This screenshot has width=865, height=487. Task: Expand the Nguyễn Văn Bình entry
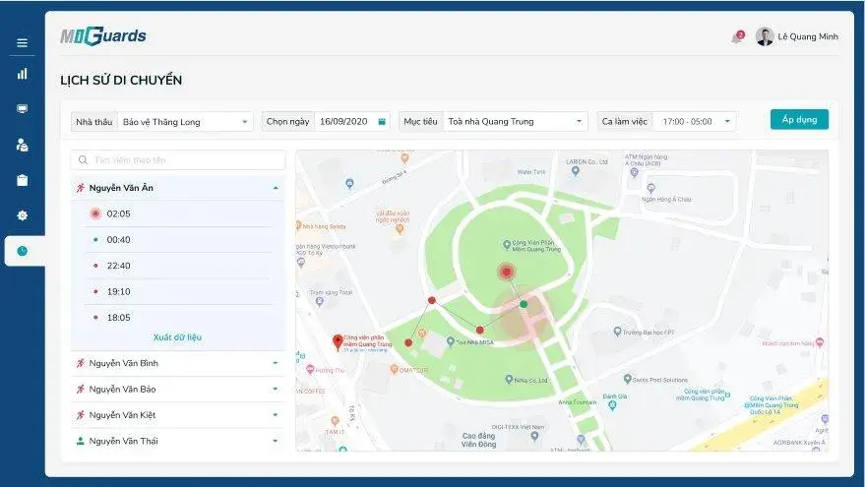[276, 363]
